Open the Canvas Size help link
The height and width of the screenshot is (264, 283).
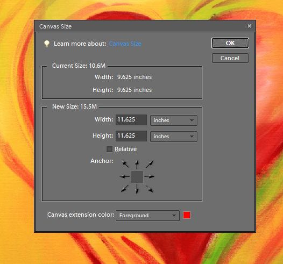(x=125, y=44)
